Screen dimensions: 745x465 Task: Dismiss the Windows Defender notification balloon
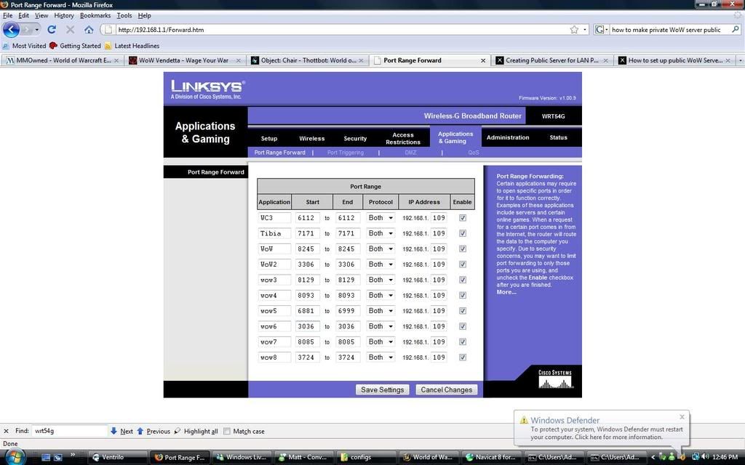pos(682,417)
